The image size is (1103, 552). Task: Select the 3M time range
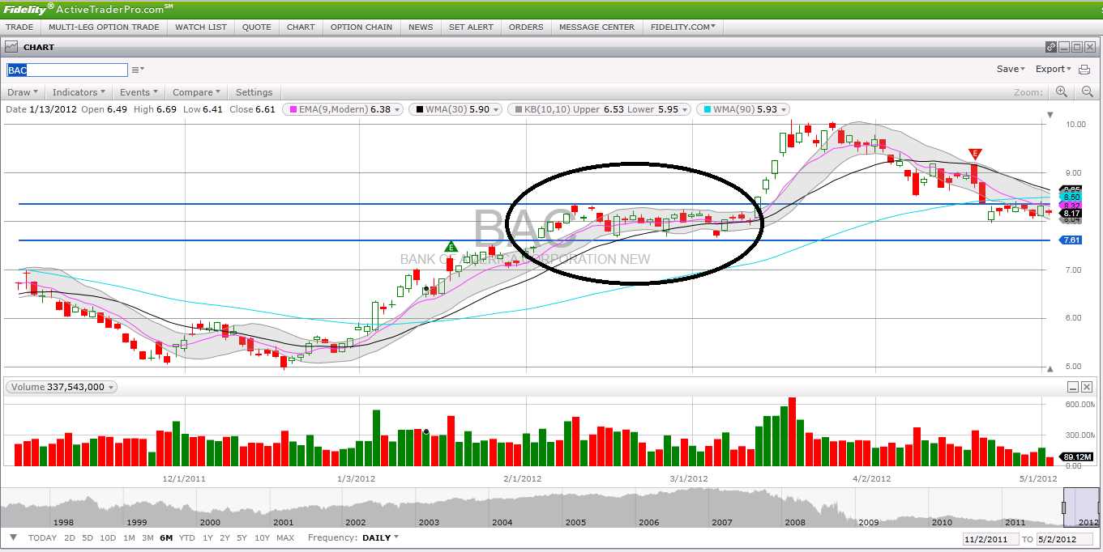[x=147, y=537]
